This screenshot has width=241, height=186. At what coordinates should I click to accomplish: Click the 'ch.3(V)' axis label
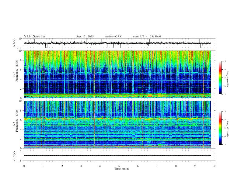[x=15, y=156]
